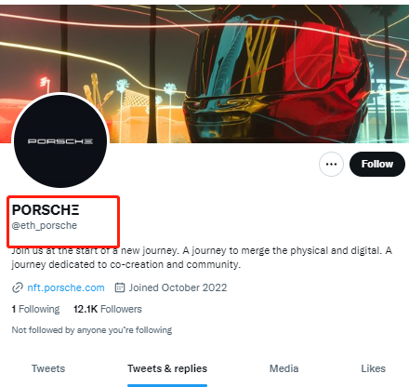Click the PORSCHE display name

(46, 210)
